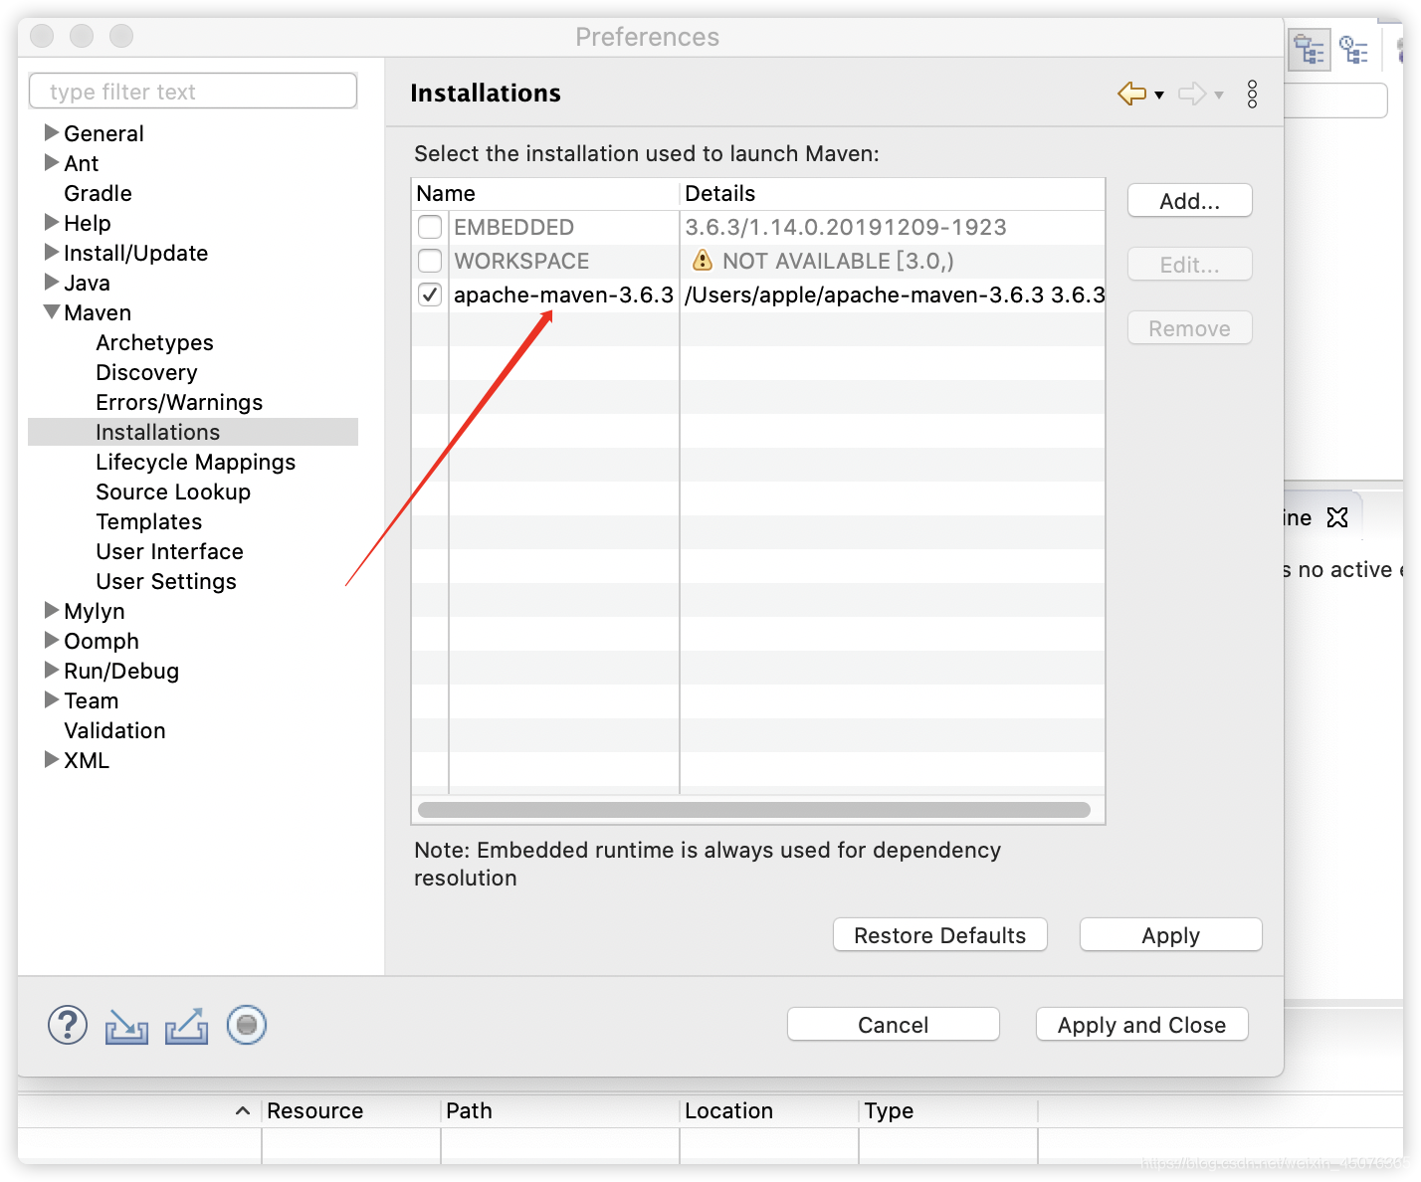The image size is (1421, 1182).
Task: Click the hierarchy view icon in Eclipse toolbar
Action: 1310,50
